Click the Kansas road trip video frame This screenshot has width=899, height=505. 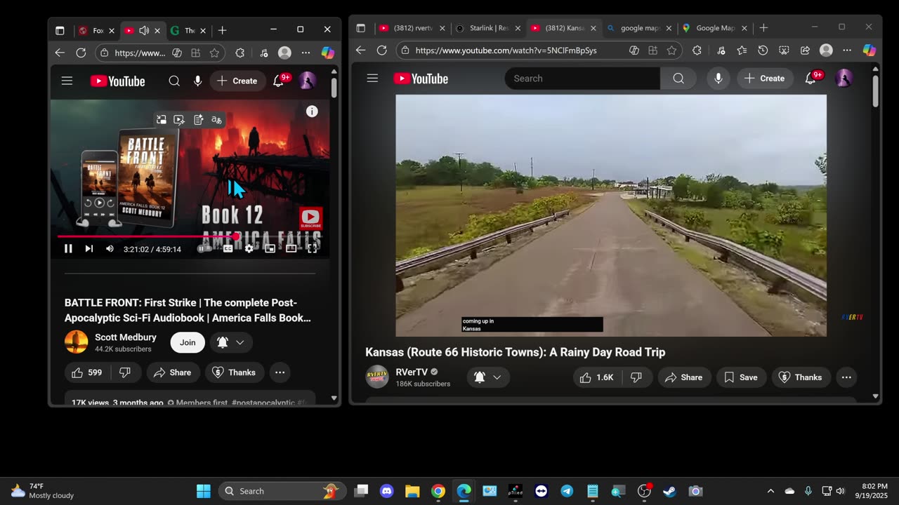pyautogui.click(x=611, y=215)
